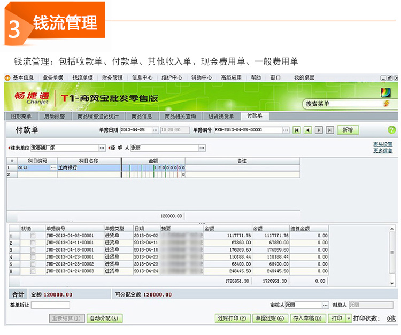
Task: Click the colorful logo icon top right
Action: (x=385, y=92)
